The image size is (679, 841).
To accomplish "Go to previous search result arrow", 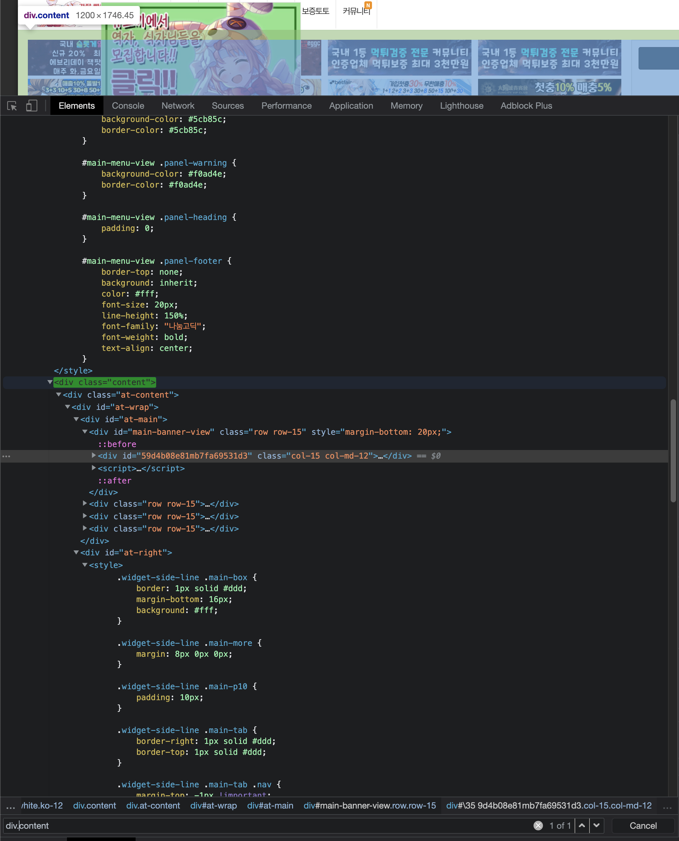I will (582, 825).
